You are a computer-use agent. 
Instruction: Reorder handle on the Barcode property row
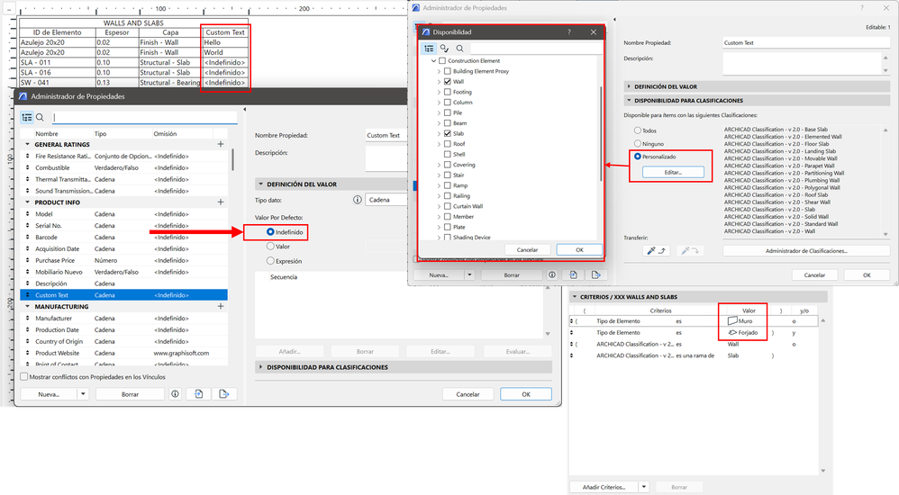28,238
